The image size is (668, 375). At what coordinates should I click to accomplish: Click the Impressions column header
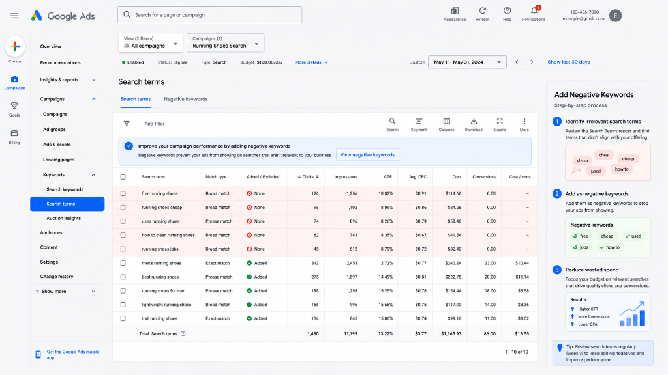(x=346, y=177)
